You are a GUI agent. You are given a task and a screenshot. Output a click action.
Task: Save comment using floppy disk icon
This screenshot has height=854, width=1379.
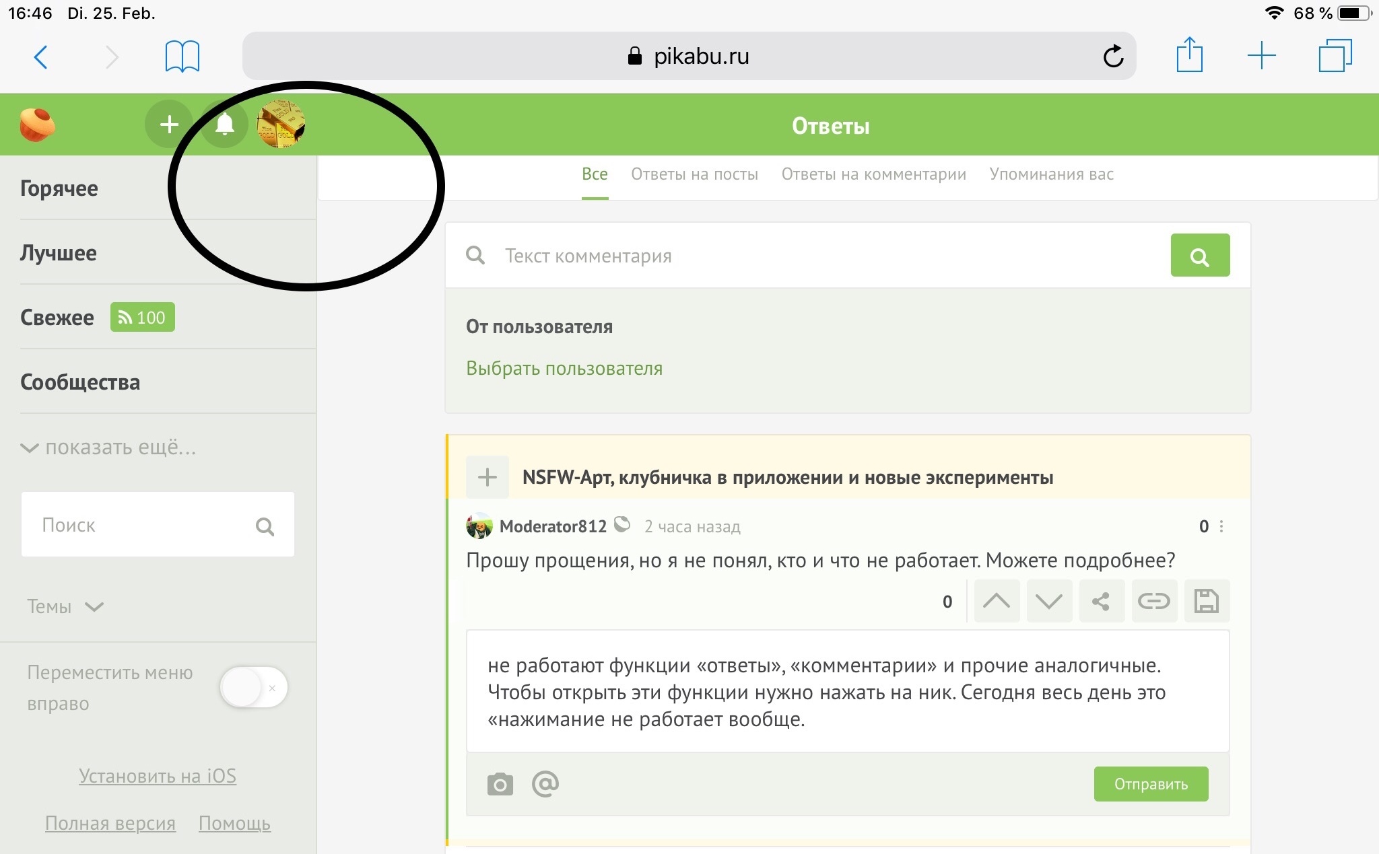point(1206,601)
